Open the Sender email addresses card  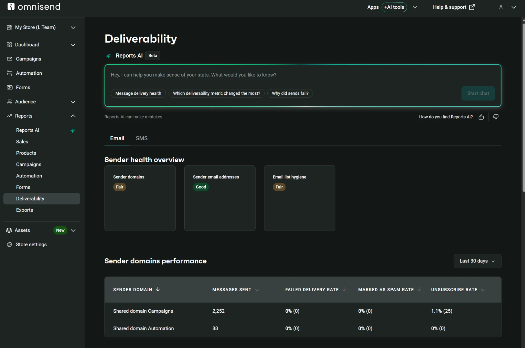(220, 198)
